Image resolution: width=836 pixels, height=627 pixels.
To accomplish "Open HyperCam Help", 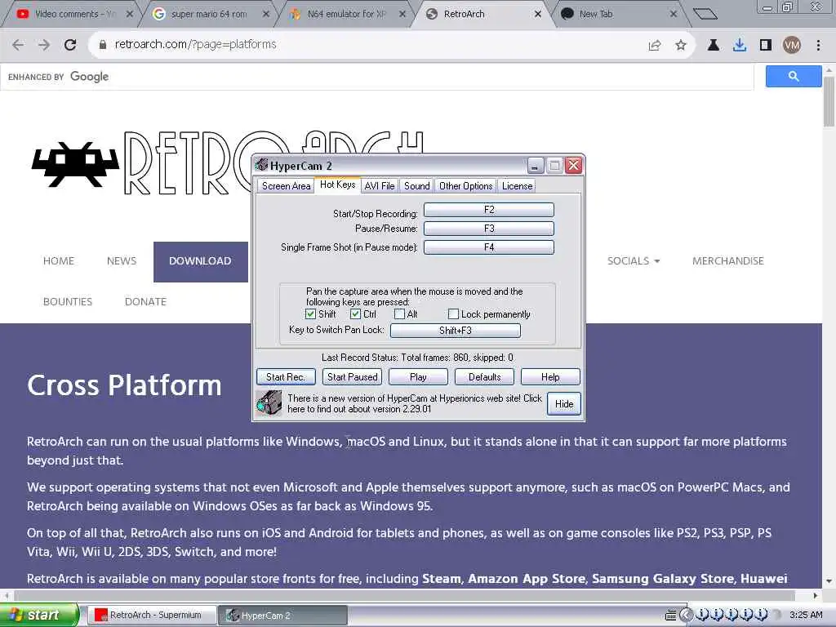I will [550, 377].
